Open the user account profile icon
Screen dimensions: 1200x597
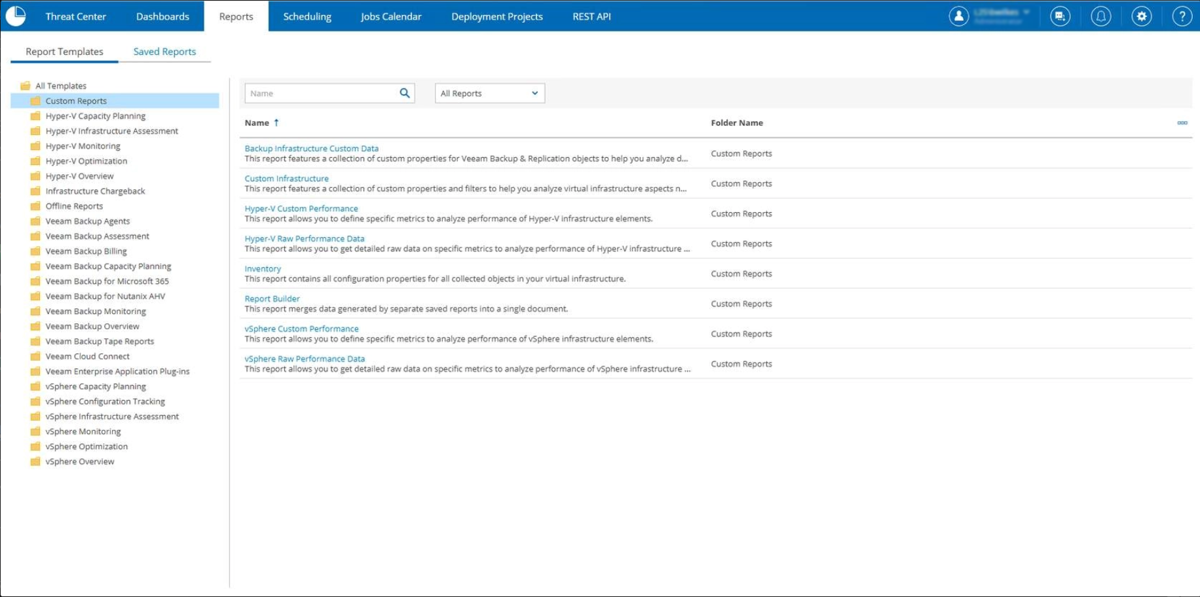coord(958,16)
